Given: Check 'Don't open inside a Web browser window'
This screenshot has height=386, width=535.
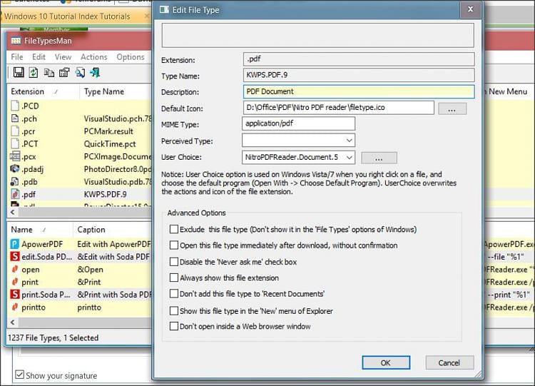Looking at the screenshot, I should [x=173, y=326].
